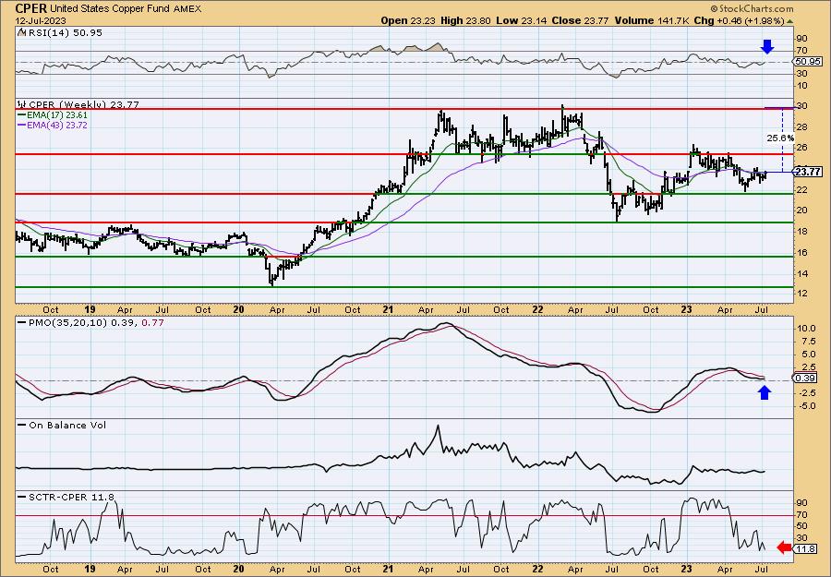Screen dimensions: 831x577
Task: Click the 50 label on the SCTR axis
Action: (x=802, y=526)
